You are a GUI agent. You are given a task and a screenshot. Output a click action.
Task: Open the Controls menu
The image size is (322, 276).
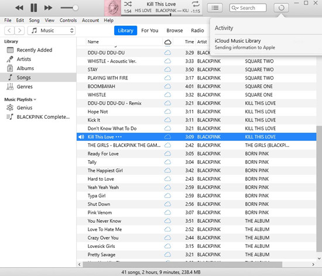pos(68,20)
